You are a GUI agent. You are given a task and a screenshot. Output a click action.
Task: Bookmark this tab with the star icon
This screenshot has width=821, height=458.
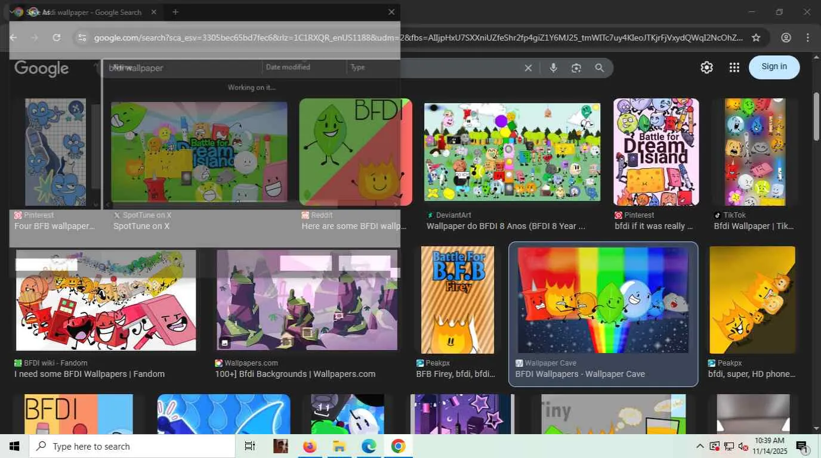(x=756, y=38)
